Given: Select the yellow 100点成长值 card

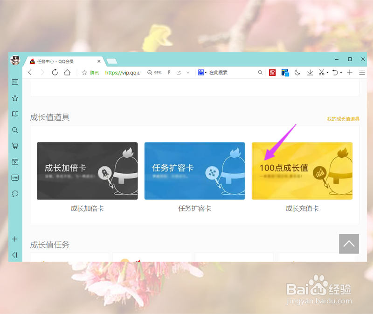Looking at the screenshot, I should coord(302,171).
